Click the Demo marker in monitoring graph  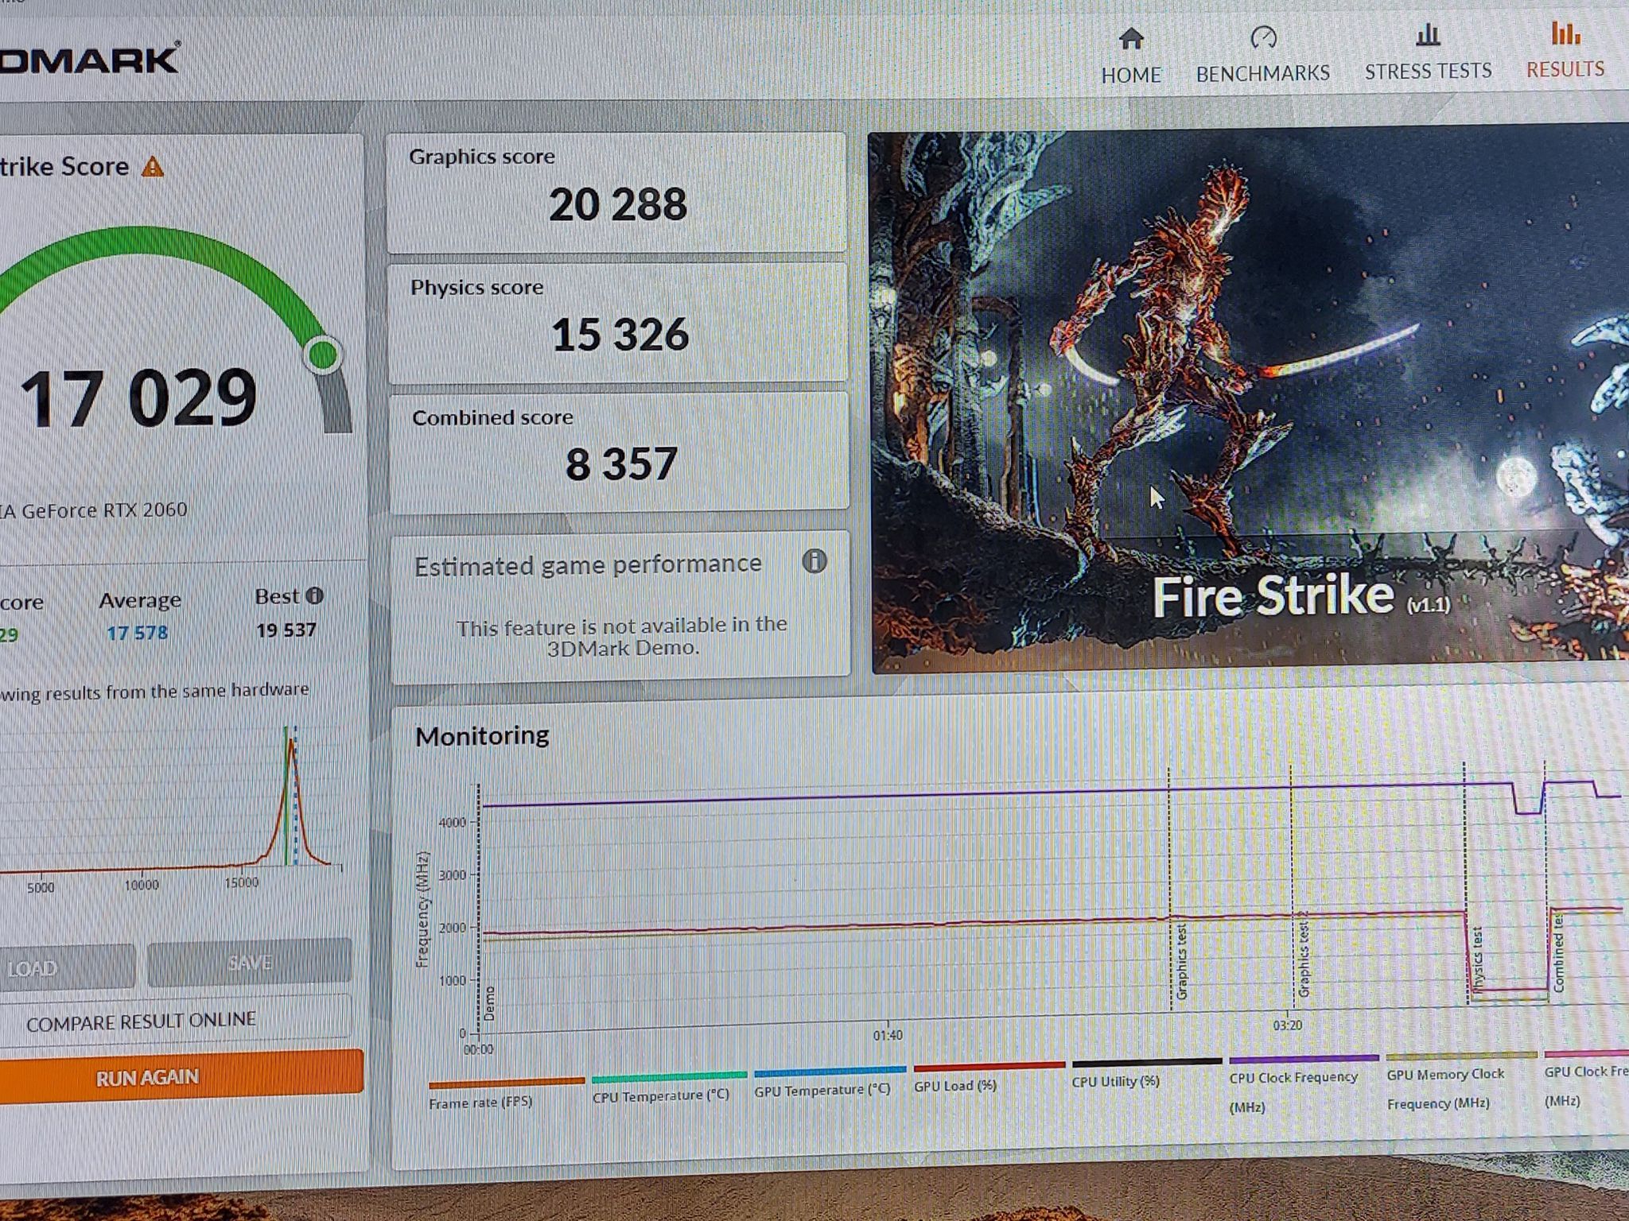coord(489,1003)
